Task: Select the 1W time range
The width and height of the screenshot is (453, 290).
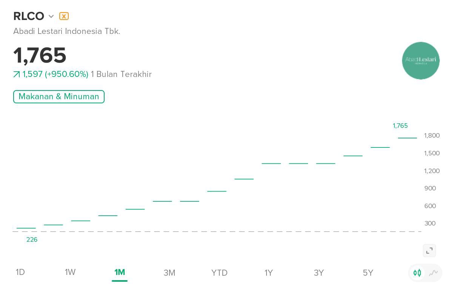Action: (70, 272)
